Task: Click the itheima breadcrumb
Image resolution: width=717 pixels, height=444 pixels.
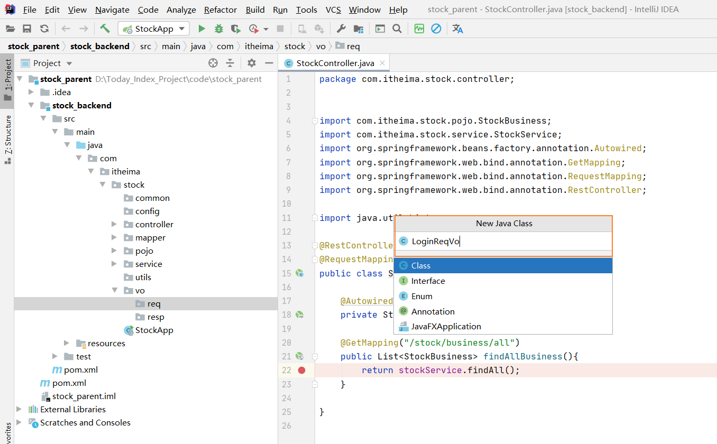Action: tap(258, 46)
